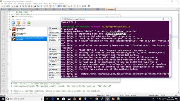Open Notepad++ Macro menu
Viewport: 180px width, 101px height.
(x=46, y=4)
